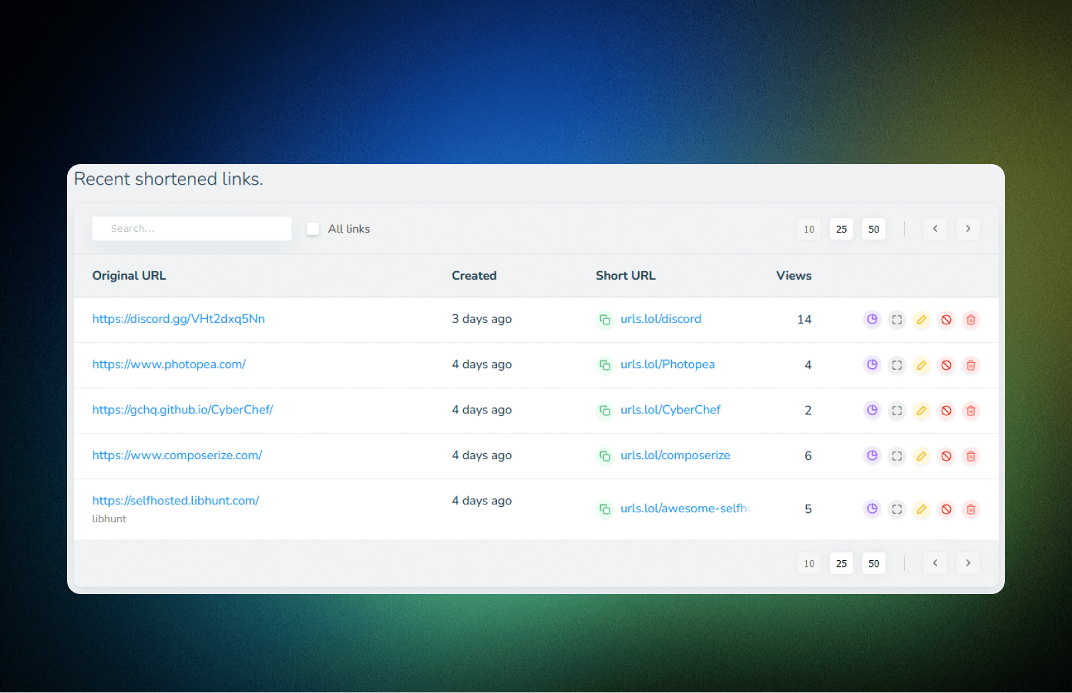Show 25 links per page in bottom bar
The width and height of the screenshot is (1072, 693).
[x=841, y=563]
